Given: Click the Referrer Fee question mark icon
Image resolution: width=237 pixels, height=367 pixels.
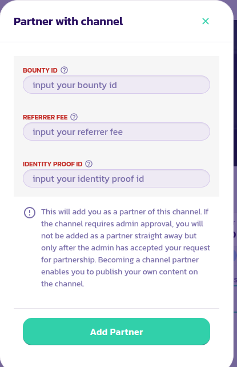Looking at the screenshot, I should click(x=74, y=117).
